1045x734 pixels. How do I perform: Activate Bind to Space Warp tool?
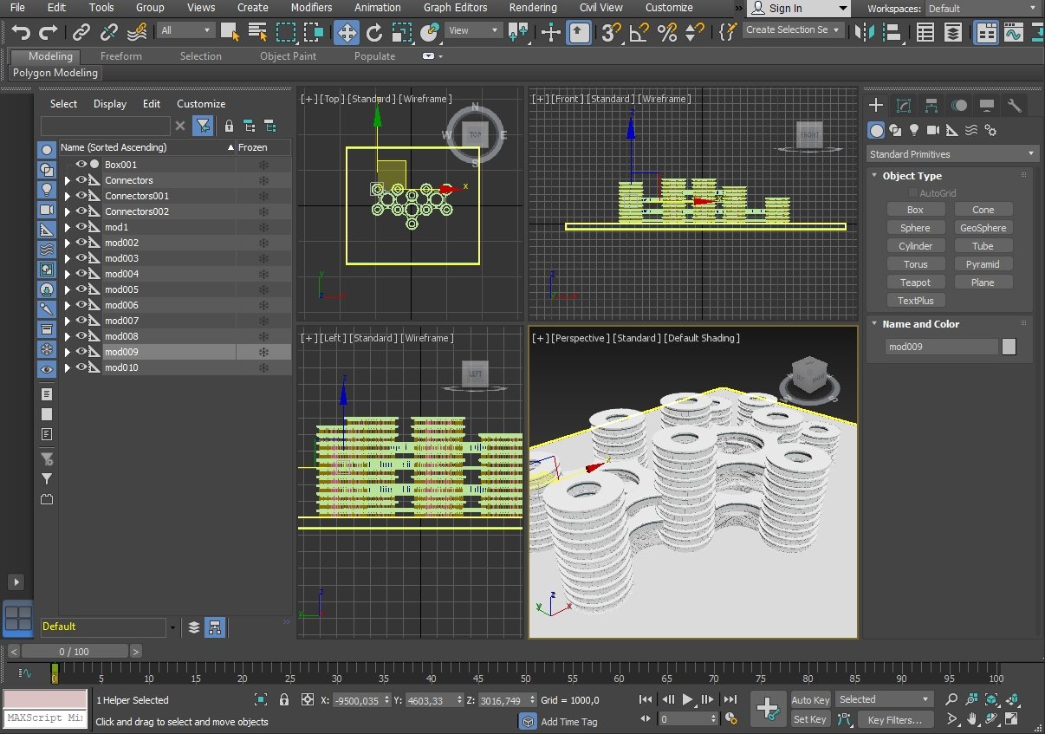[136, 32]
